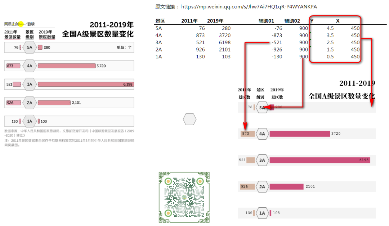Click the 1A hexagon in the left reference infographic
This screenshot has height=226, width=389.
(30, 121)
